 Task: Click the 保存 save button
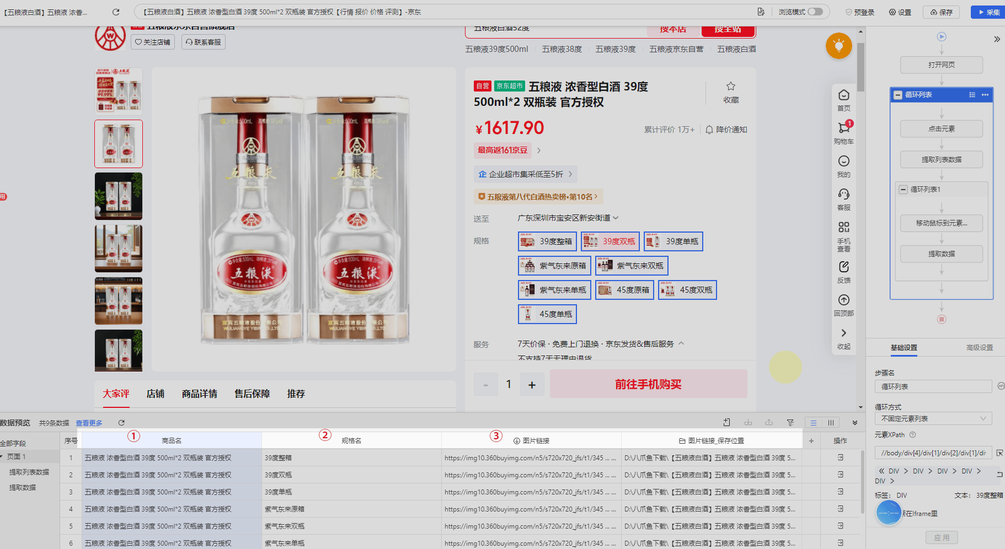[942, 12]
